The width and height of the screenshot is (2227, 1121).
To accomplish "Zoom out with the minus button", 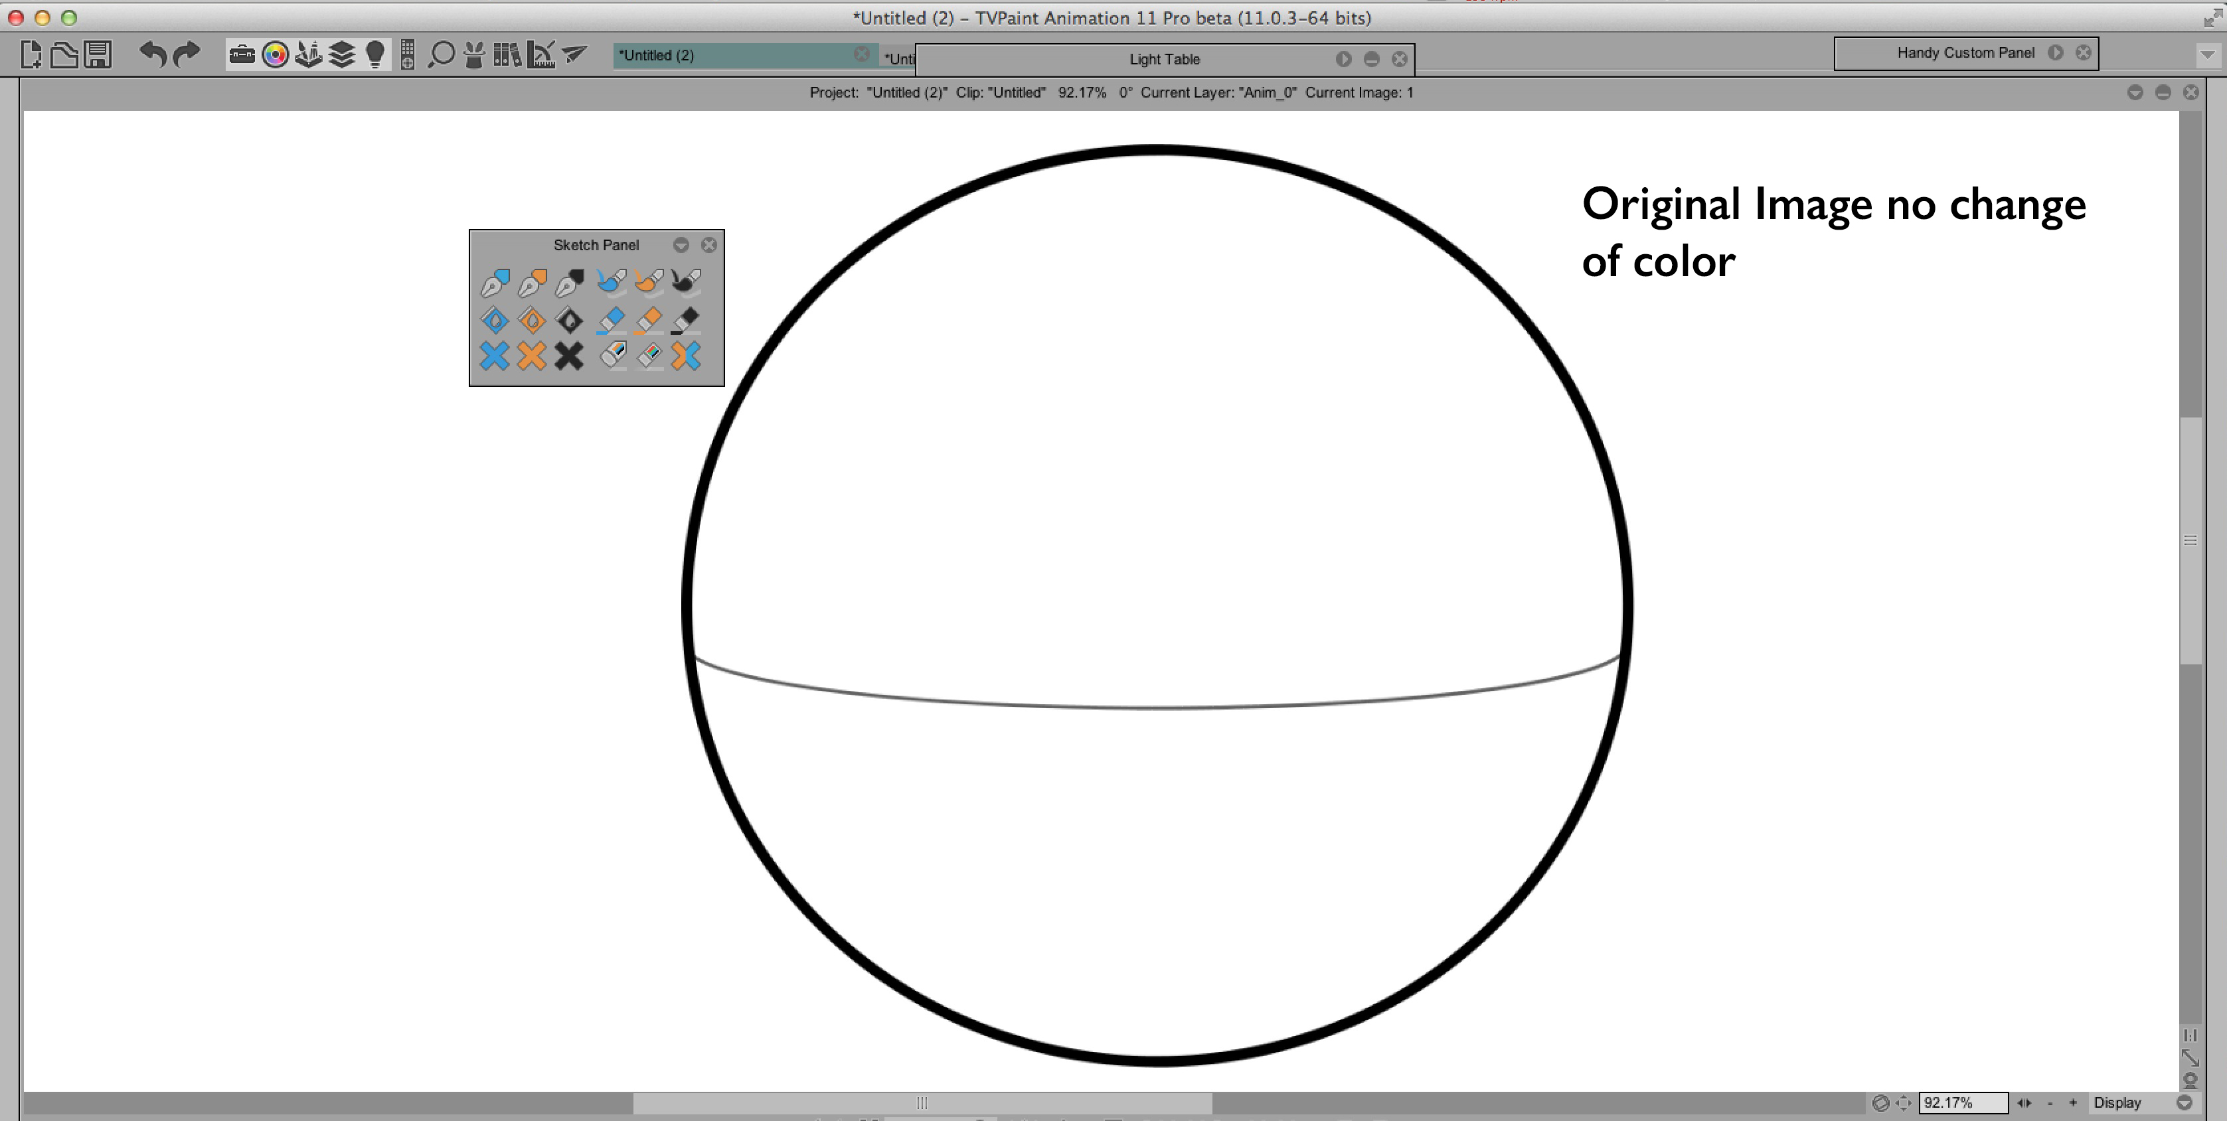I will 2050,1103.
